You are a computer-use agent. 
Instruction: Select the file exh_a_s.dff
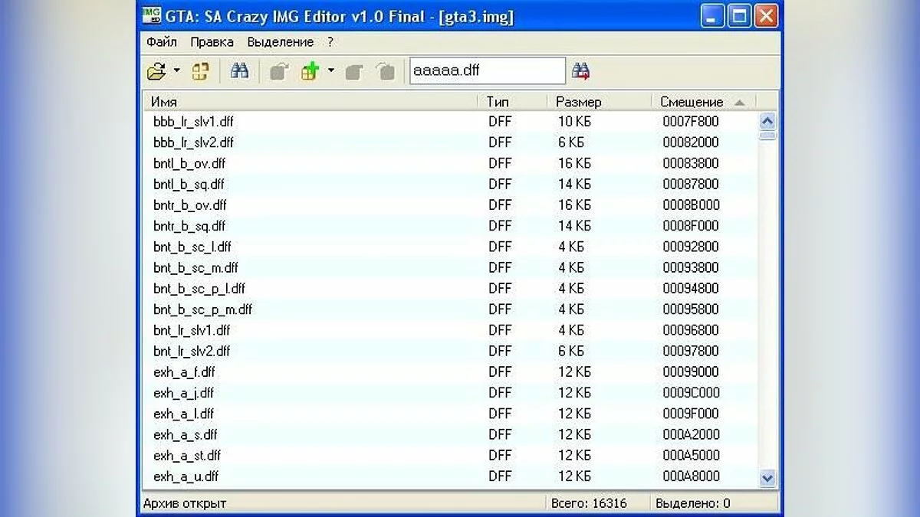tap(185, 434)
